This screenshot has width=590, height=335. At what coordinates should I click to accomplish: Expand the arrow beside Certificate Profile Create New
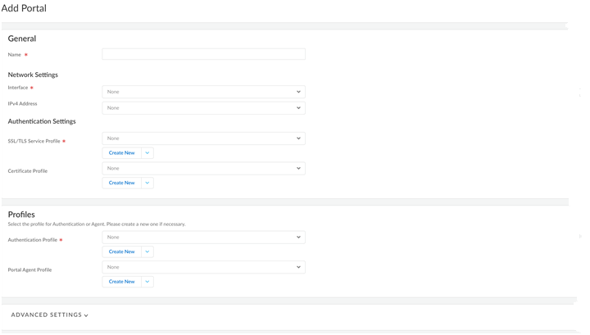(x=147, y=183)
